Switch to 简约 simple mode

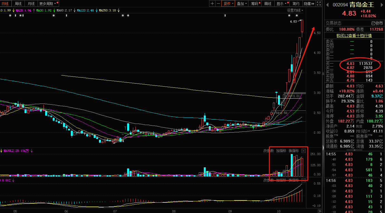pos(296,4)
